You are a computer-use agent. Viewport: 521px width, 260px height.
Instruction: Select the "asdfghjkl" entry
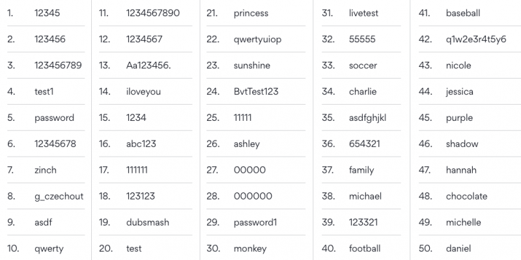(367, 118)
